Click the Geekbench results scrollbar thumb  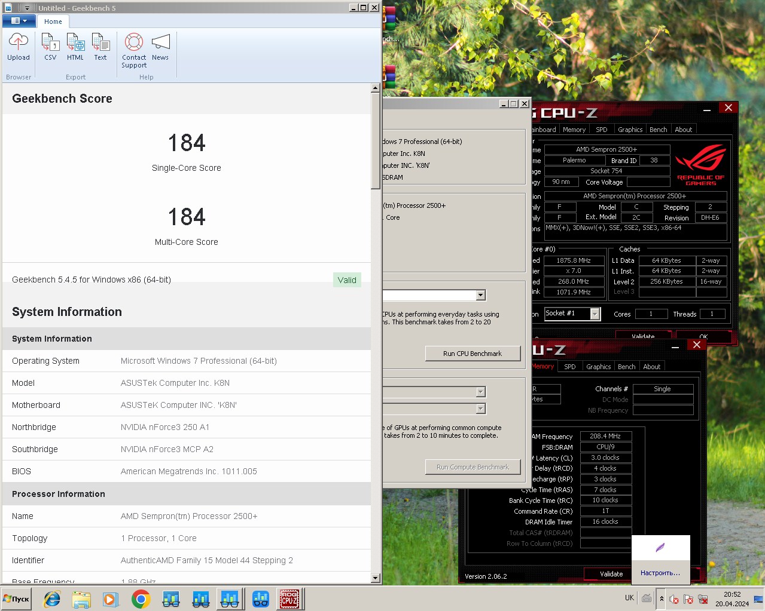[x=375, y=141]
